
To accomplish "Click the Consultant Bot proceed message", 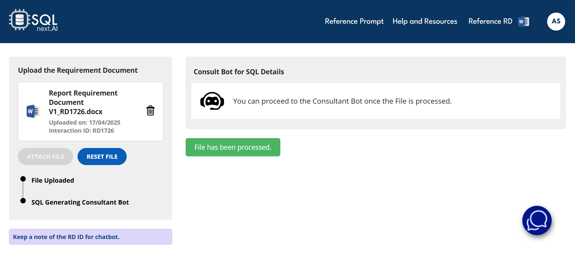I will click(342, 101).
